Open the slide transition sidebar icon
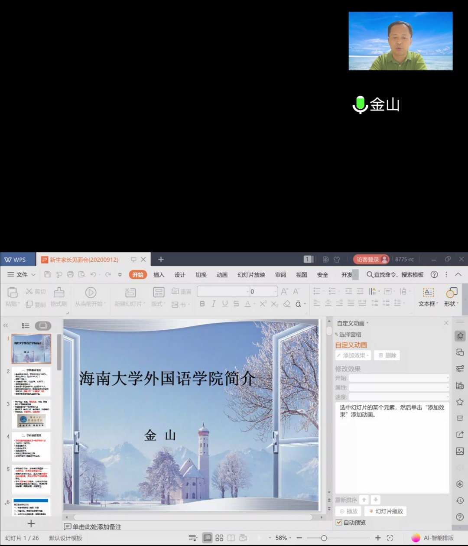 (x=460, y=352)
